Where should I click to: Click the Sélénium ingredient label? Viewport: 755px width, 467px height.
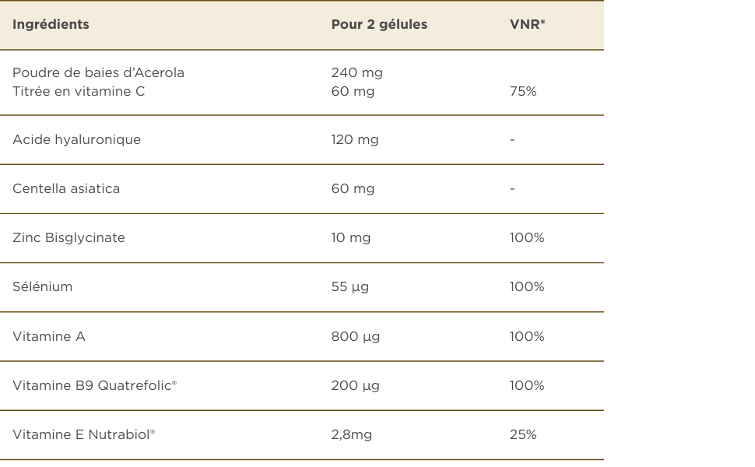point(43,286)
